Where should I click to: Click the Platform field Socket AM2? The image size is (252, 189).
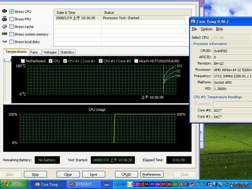(x=232, y=82)
